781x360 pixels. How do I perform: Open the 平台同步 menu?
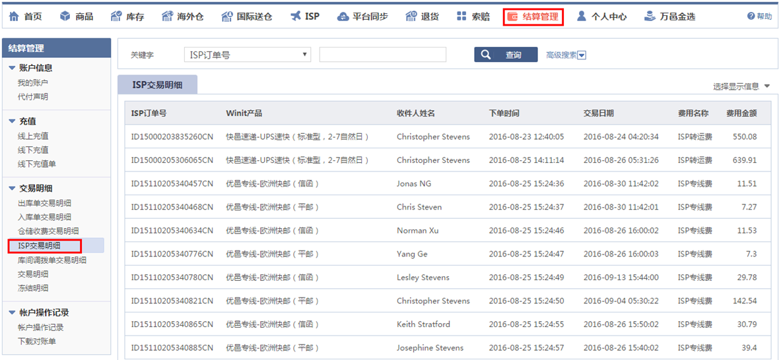point(370,17)
